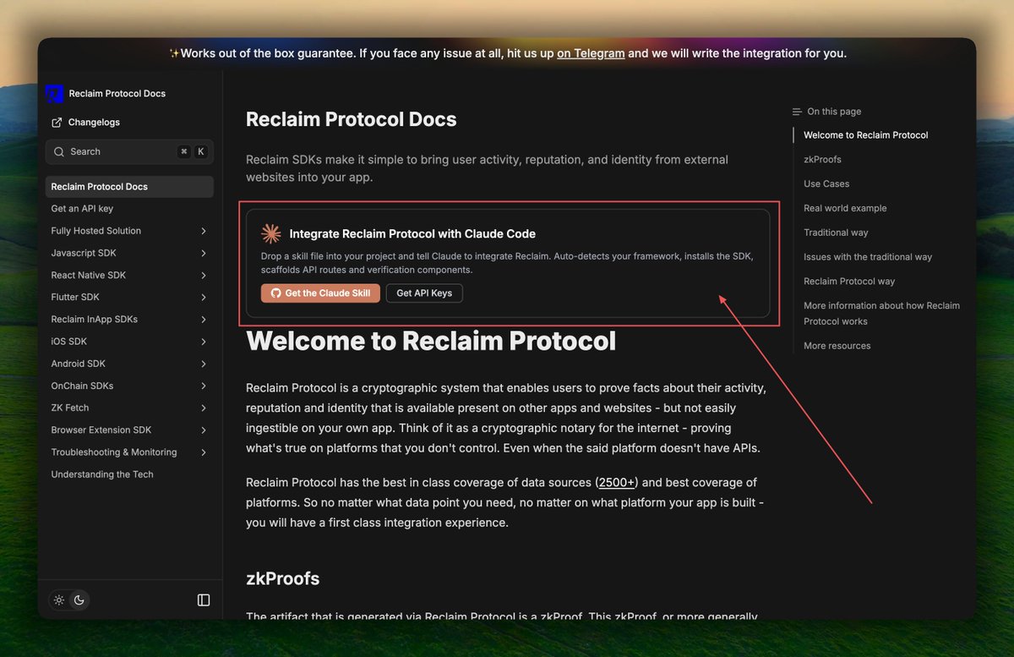Jump to More resources section
Image resolution: width=1014 pixels, height=657 pixels.
point(837,346)
